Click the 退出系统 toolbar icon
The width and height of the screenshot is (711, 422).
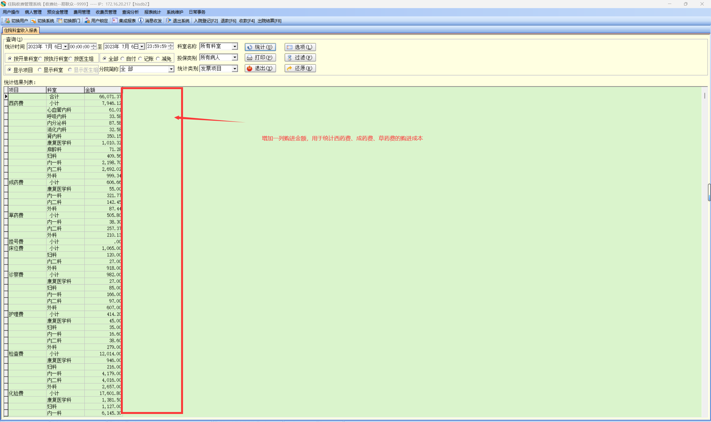click(x=169, y=21)
